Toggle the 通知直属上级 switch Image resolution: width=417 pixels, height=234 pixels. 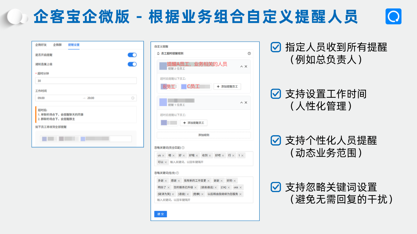pos(132,64)
